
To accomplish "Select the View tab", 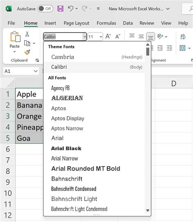I will pos(166,23).
